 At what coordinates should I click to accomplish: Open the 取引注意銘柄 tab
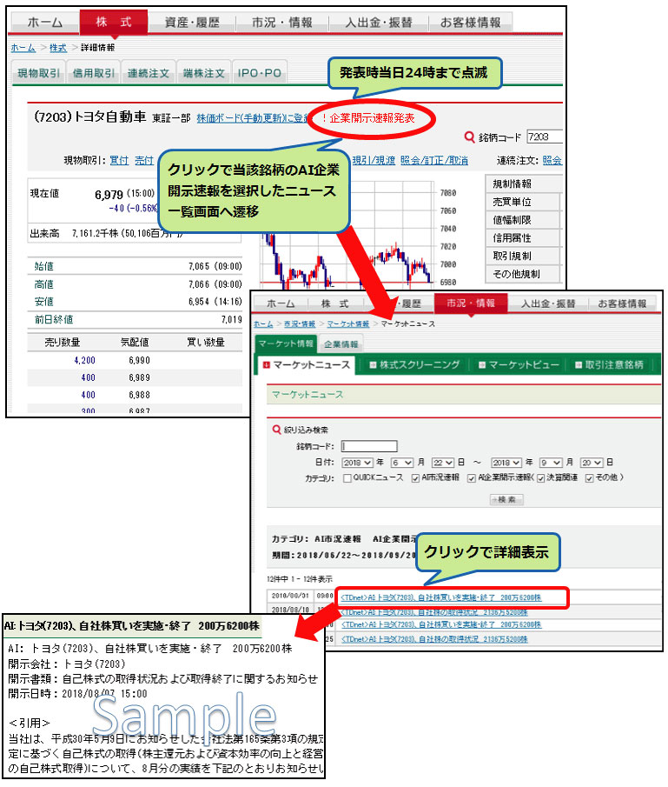coord(609,365)
